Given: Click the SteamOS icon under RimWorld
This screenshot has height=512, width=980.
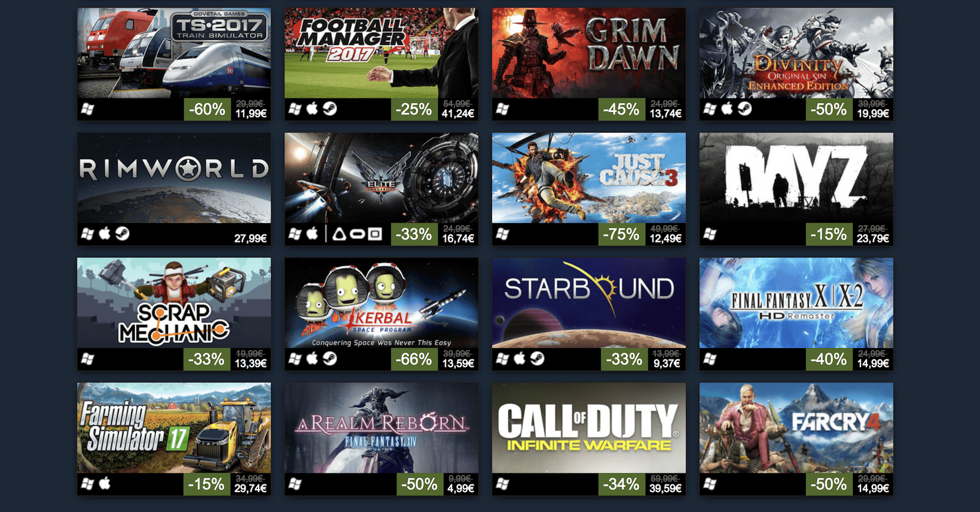Looking at the screenshot, I should click(122, 233).
